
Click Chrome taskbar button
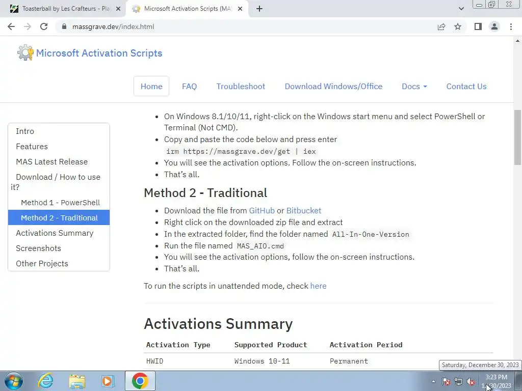click(140, 381)
